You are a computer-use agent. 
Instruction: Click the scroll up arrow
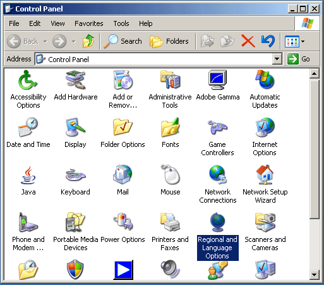[x=315, y=73]
